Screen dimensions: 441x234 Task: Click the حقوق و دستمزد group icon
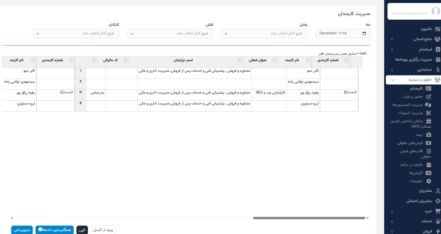pyautogui.click(x=437, y=80)
